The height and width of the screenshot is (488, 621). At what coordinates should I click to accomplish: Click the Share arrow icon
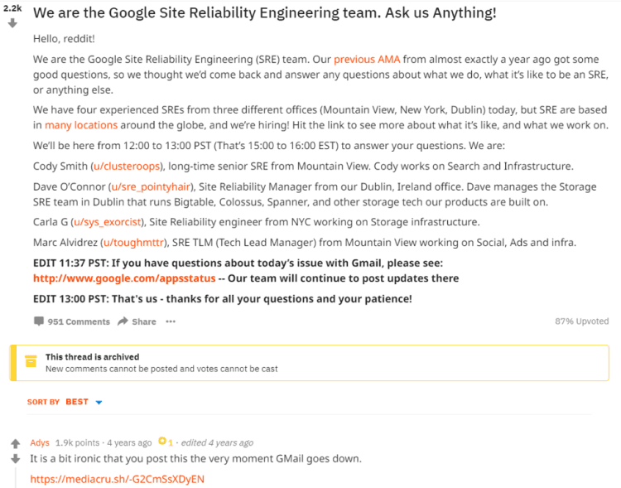pyautogui.click(x=123, y=321)
